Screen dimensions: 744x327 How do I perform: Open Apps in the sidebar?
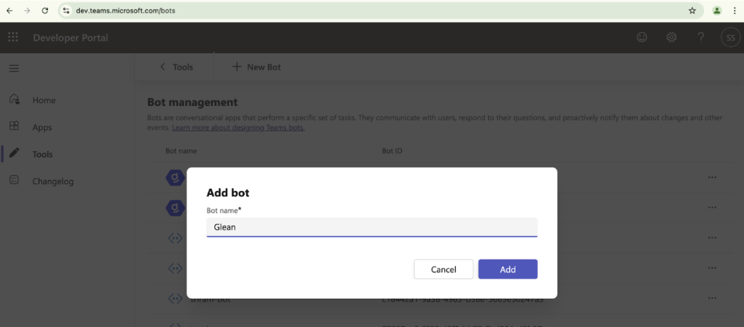pyautogui.click(x=42, y=128)
